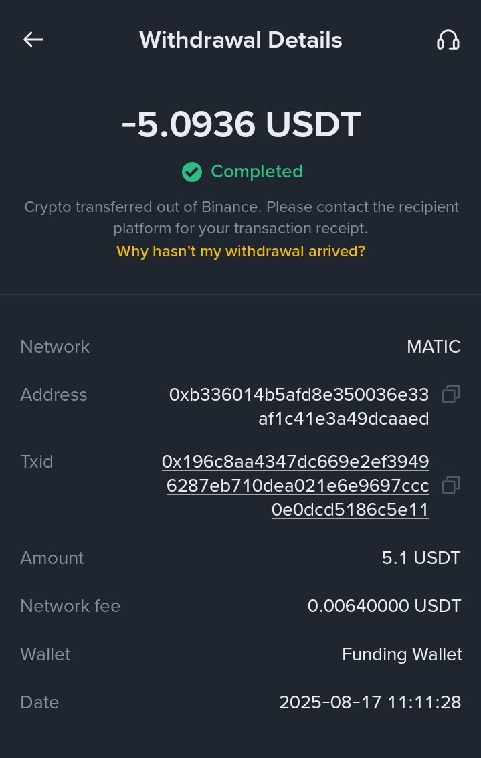Open customer support via headset icon
The image size is (481, 758).
pos(448,40)
